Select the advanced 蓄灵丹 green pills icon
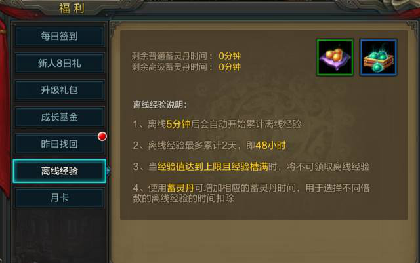The image size is (420, 263). (x=378, y=57)
